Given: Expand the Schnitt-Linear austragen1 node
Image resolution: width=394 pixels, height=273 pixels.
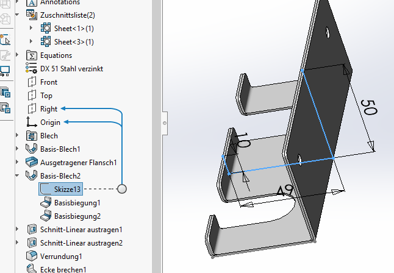Looking at the screenshot, I should coord(17,229).
